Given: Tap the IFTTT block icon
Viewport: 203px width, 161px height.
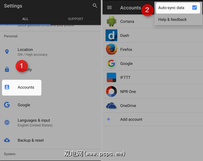Looking at the screenshot, I should pyautogui.click(x=111, y=77).
